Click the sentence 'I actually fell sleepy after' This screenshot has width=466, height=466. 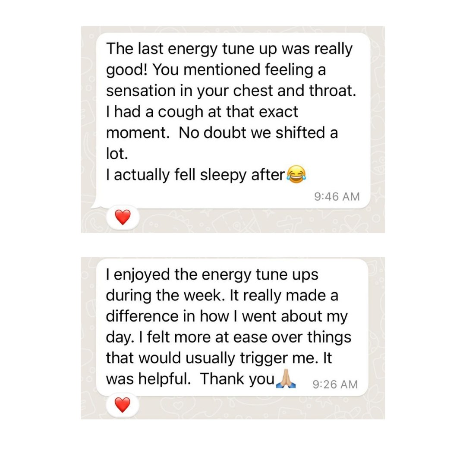[195, 175]
